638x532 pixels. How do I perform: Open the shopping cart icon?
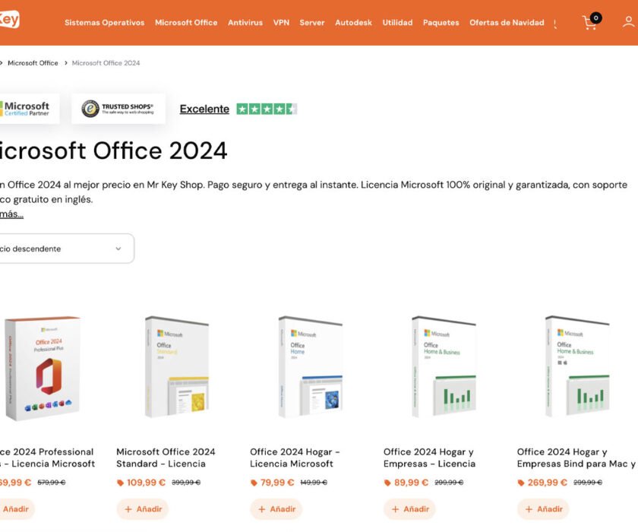(x=589, y=23)
